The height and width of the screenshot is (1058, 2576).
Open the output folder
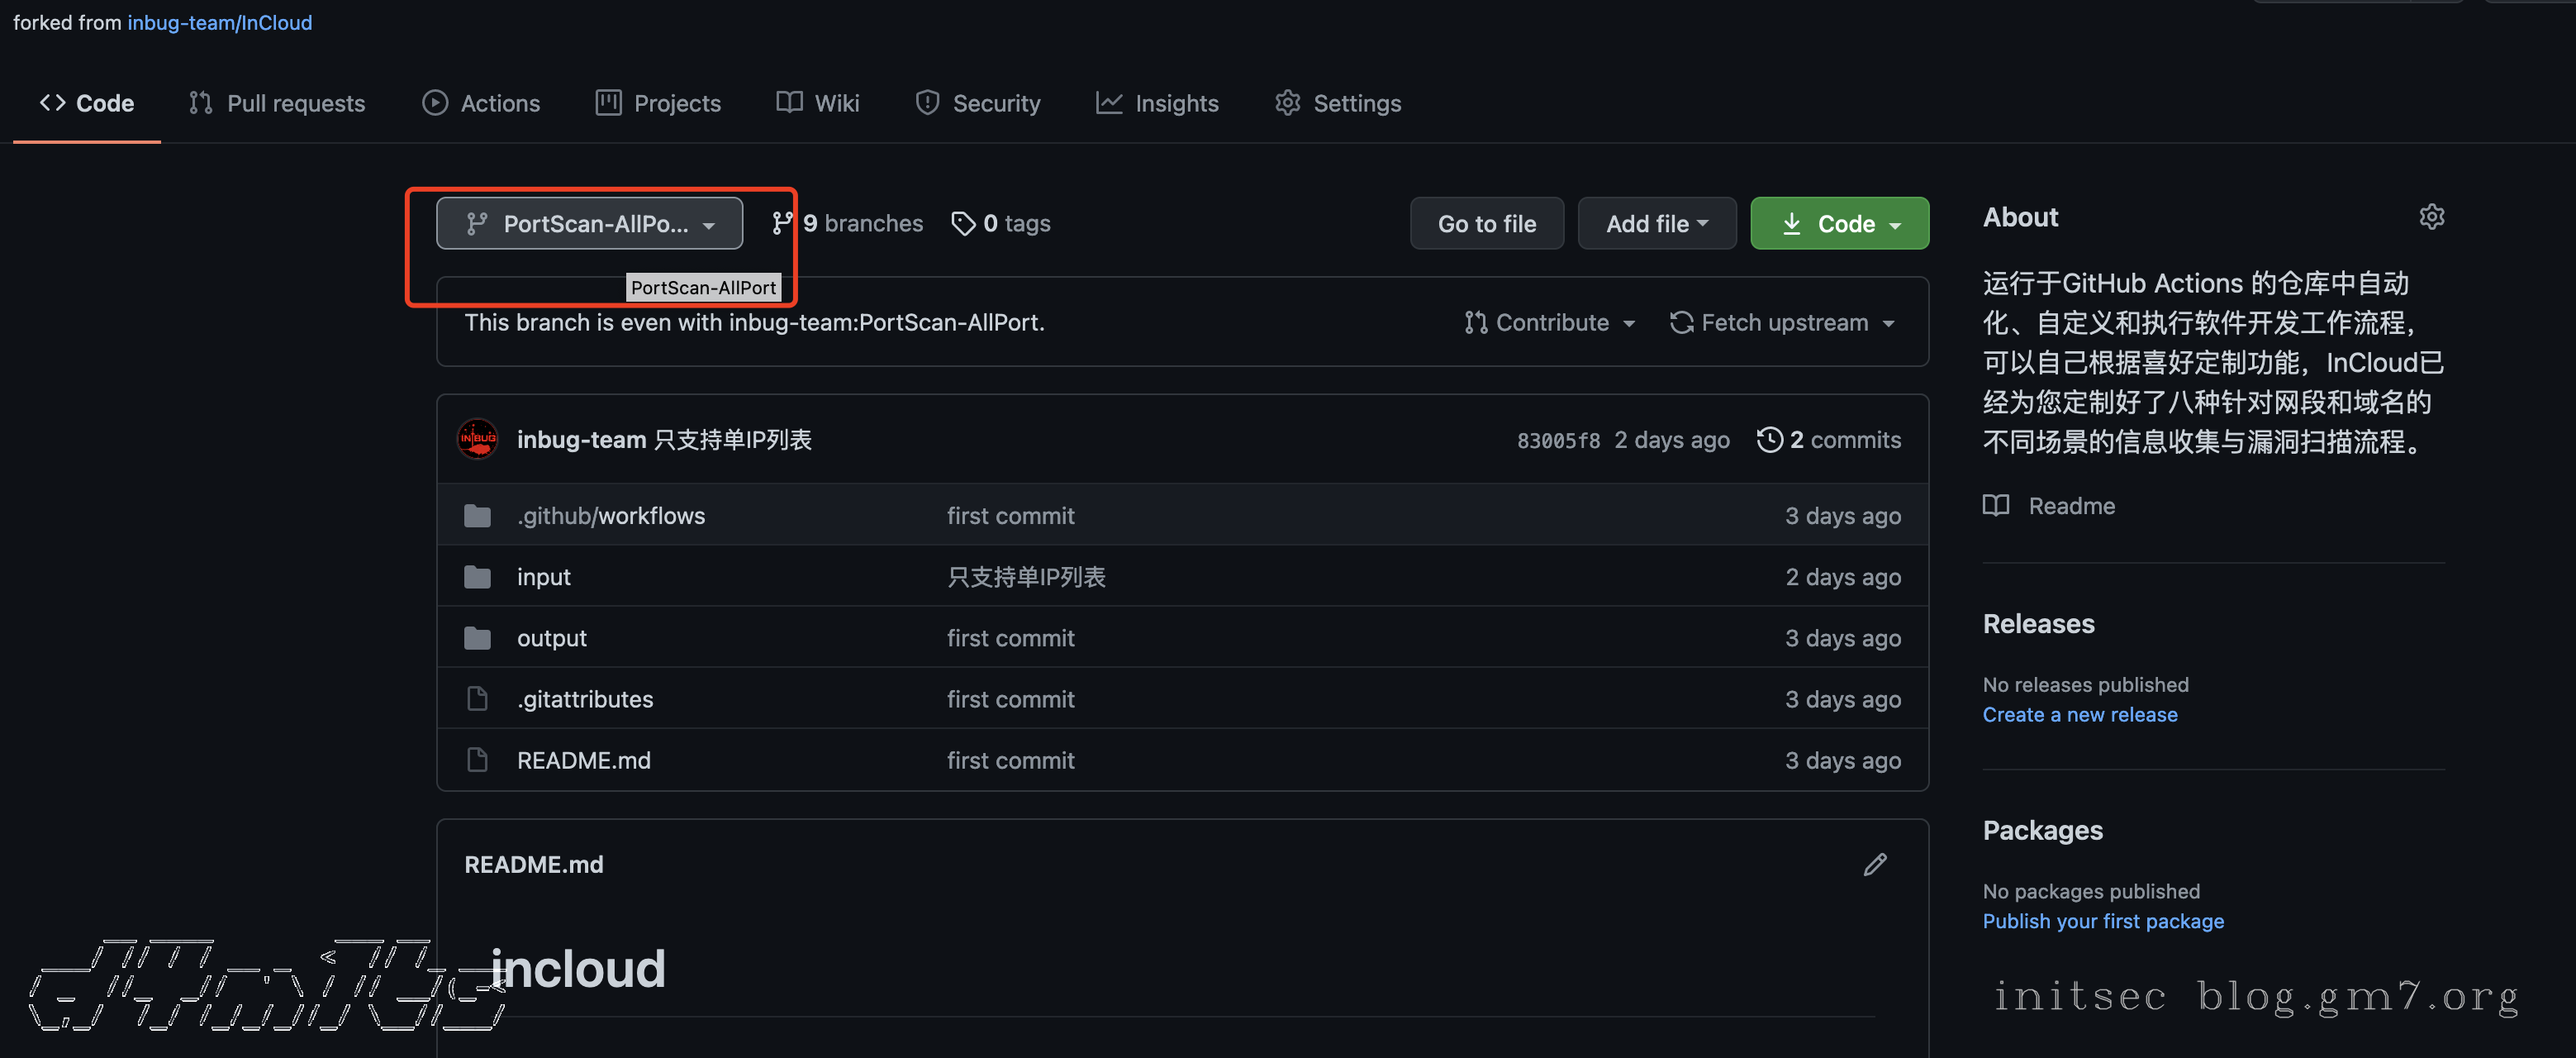tap(551, 637)
